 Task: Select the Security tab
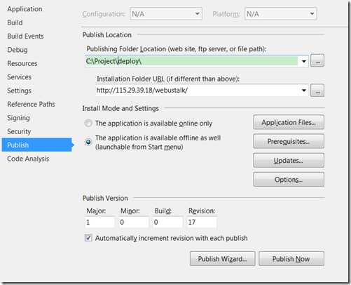point(19,131)
